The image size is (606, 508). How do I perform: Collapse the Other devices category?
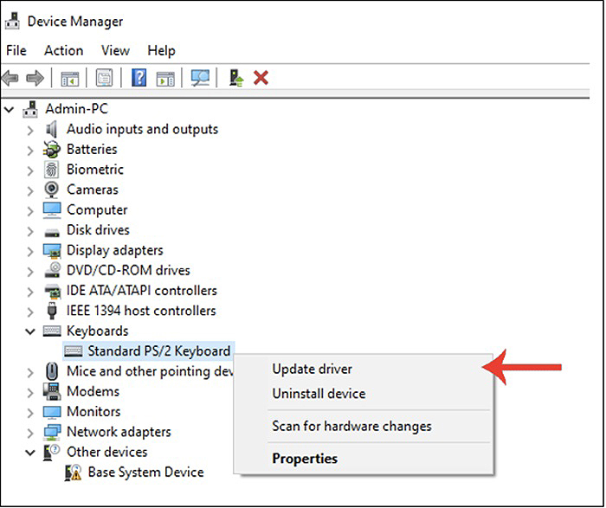[30, 452]
